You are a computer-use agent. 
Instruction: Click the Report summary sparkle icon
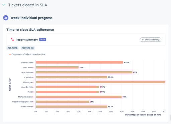click(x=12, y=40)
